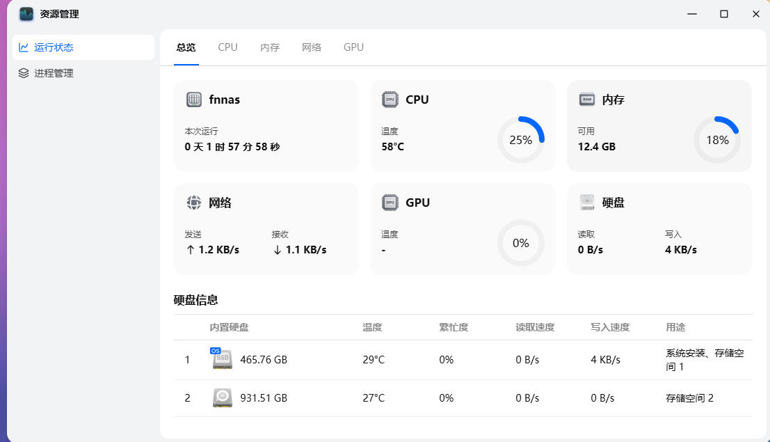Click the 465.76 GB disk capacity
This screenshot has width=770, height=442.
(x=264, y=359)
